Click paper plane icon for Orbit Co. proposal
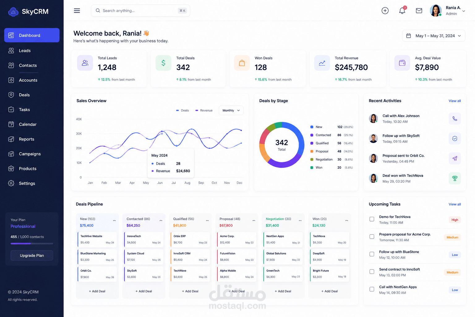This screenshot has height=317, width=475. tap(455, 158)
